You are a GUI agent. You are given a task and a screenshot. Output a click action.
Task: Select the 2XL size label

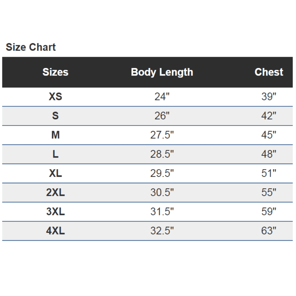[55, 193]
